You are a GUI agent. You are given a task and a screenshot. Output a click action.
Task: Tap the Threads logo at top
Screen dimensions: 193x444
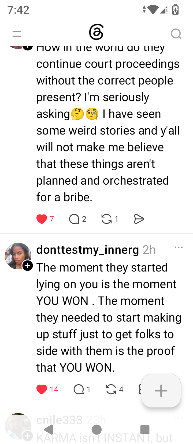pyautogui.click(x=96, y=32)
